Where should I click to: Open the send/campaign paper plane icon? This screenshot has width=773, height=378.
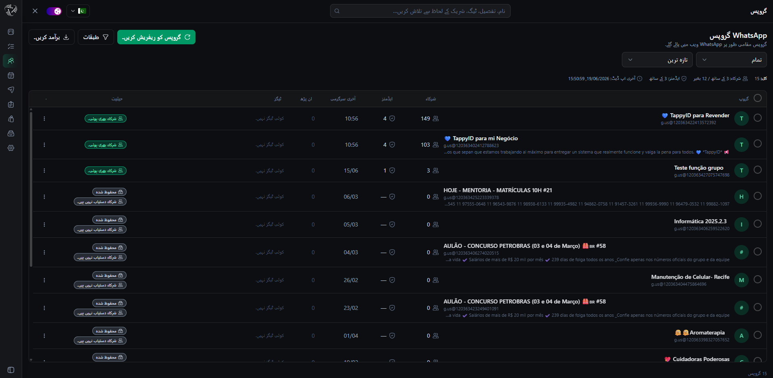pyautogui.click(x=11, y=90)
